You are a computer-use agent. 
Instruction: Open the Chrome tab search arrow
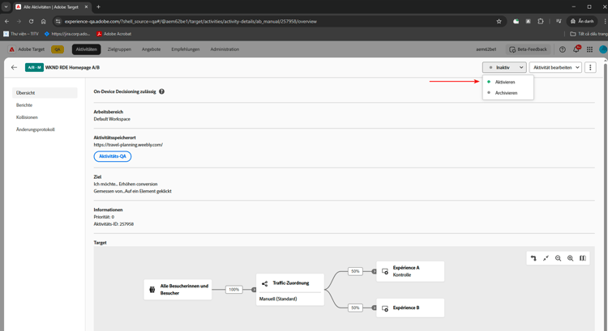tap(6, 6)
